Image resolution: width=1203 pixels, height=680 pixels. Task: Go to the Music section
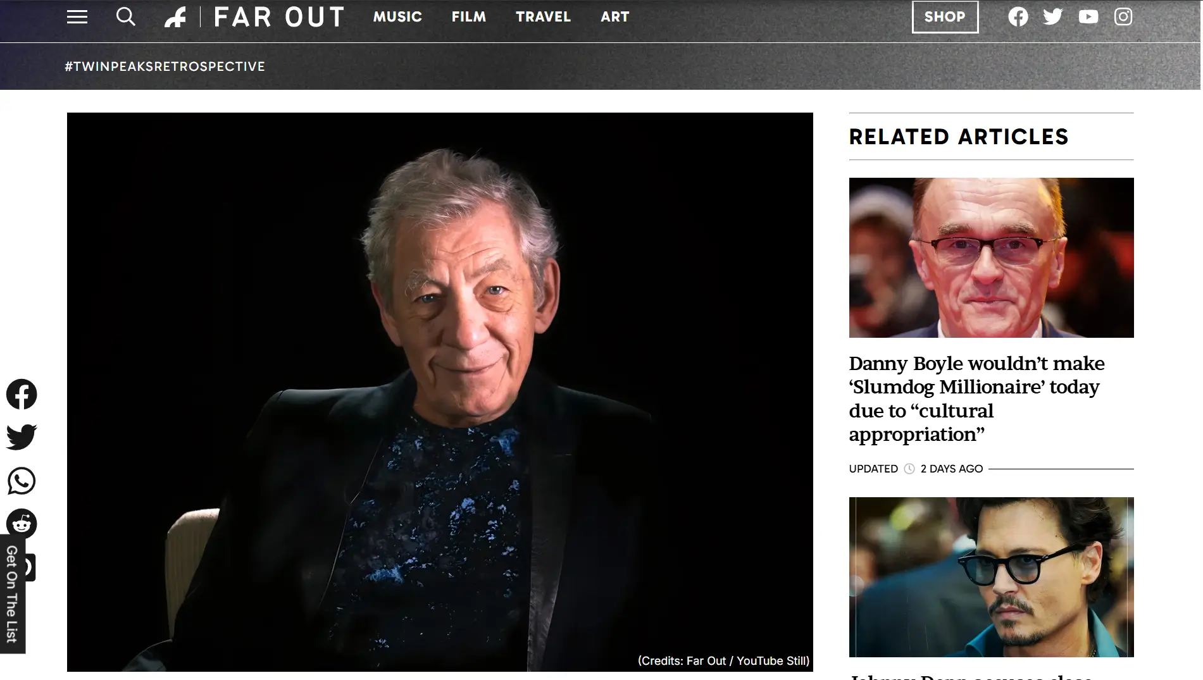click(397, 17)
